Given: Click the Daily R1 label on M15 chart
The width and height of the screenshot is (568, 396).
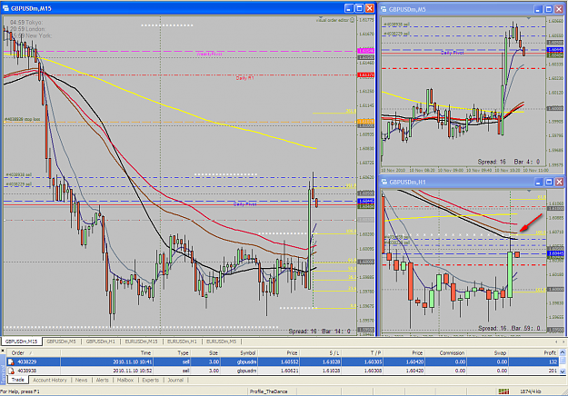Looking at the screenshot, I should coord(244,78).
